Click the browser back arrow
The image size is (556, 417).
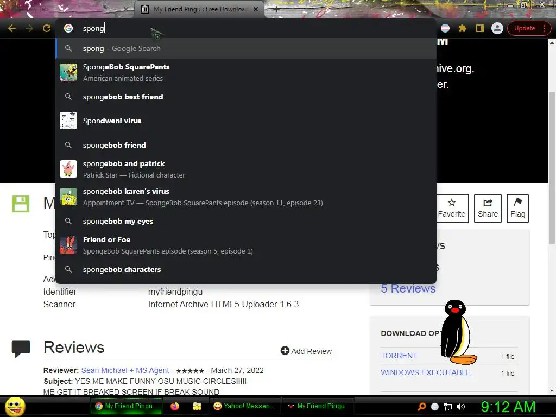pyautogui.click(x=12, y=28)
